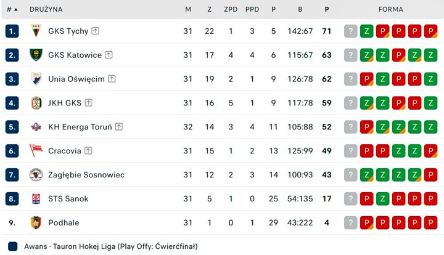
Task: Click the GKS Tychy team logo
Action: 36,31
